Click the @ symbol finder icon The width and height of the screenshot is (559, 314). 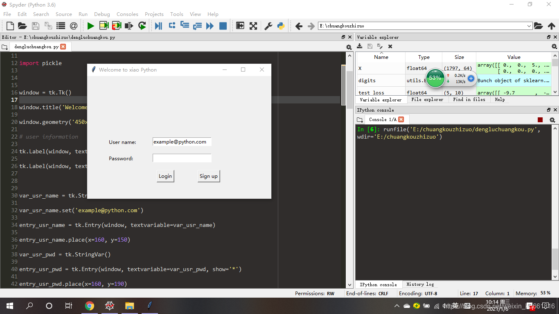[x=74, y=26]
